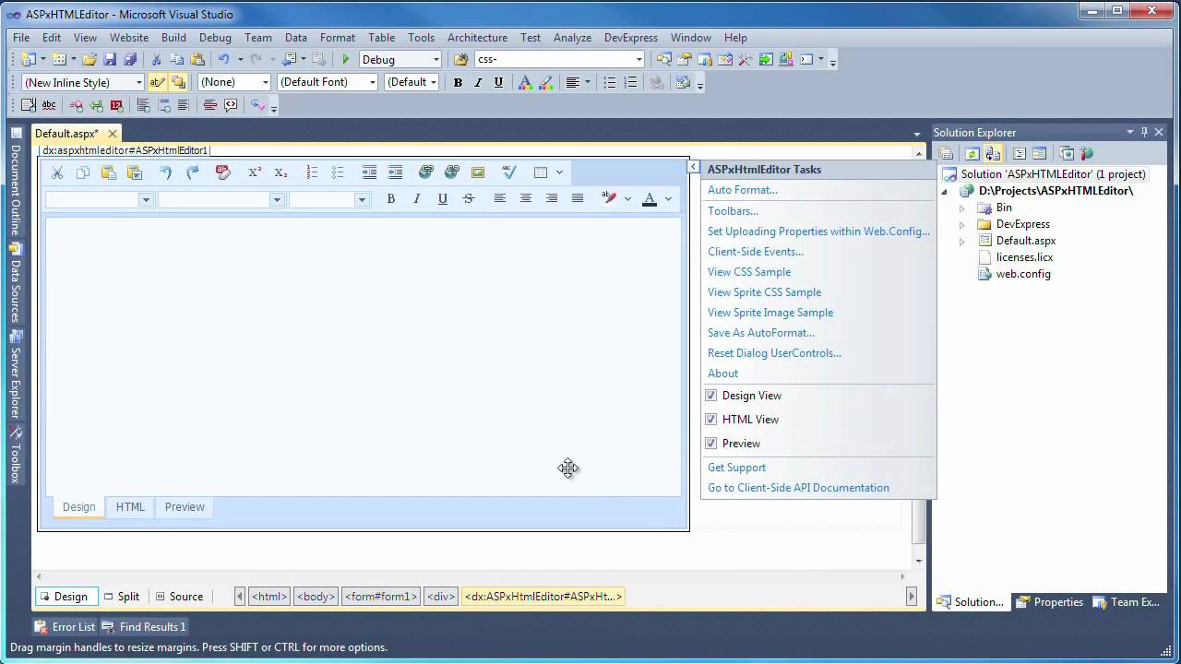Click Redo arrow in the HTML editor toolbar
1181x664 pixels.
pos(192,172)
